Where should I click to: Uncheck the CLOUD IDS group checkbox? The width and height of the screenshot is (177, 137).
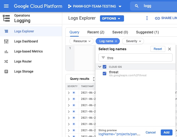point(104,67)
